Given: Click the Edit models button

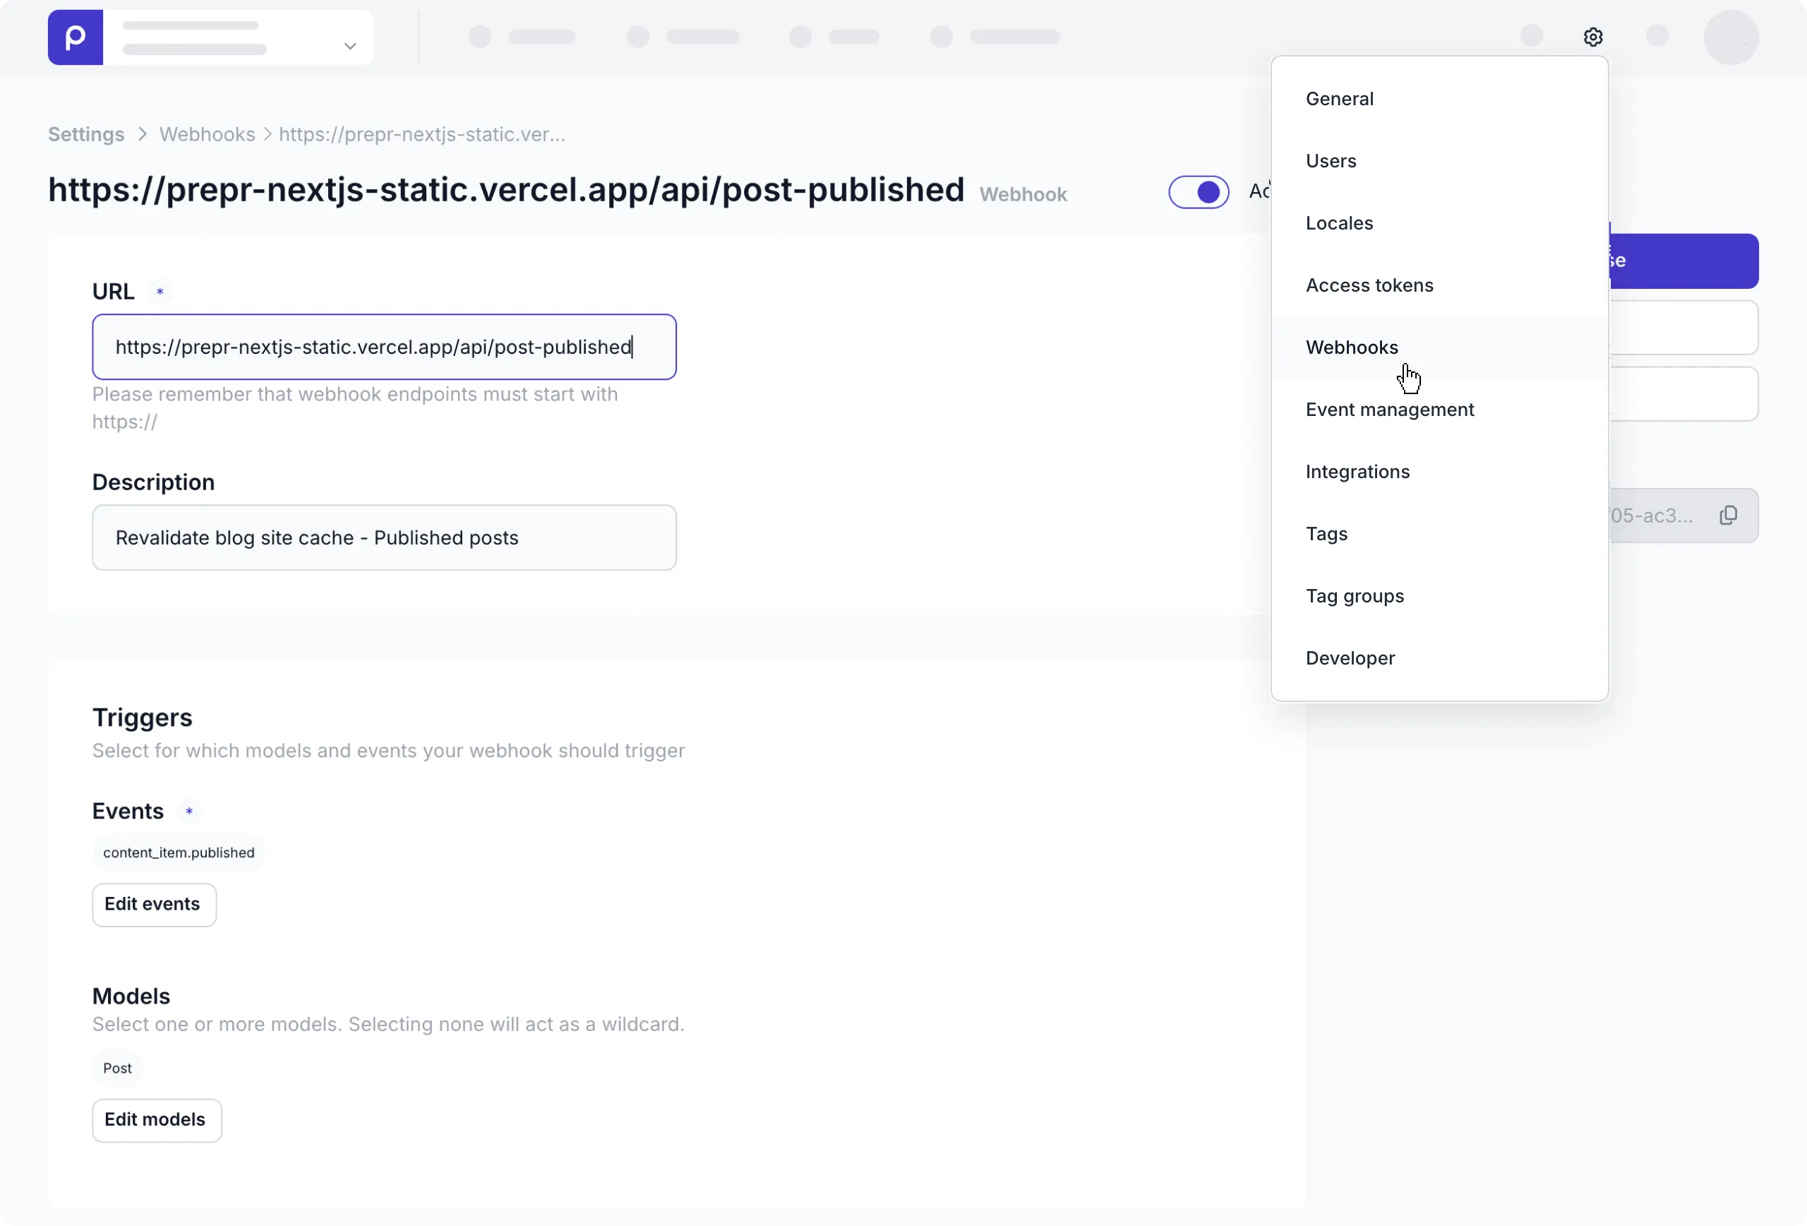Looking at the screenshot, I should point(156,1119).
